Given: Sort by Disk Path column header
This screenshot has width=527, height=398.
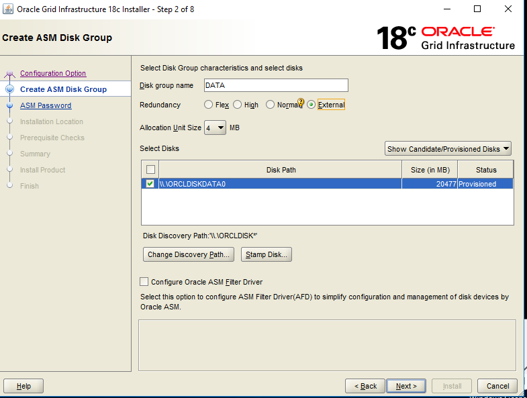Looking at the screenshot, I should pos(281,170).
